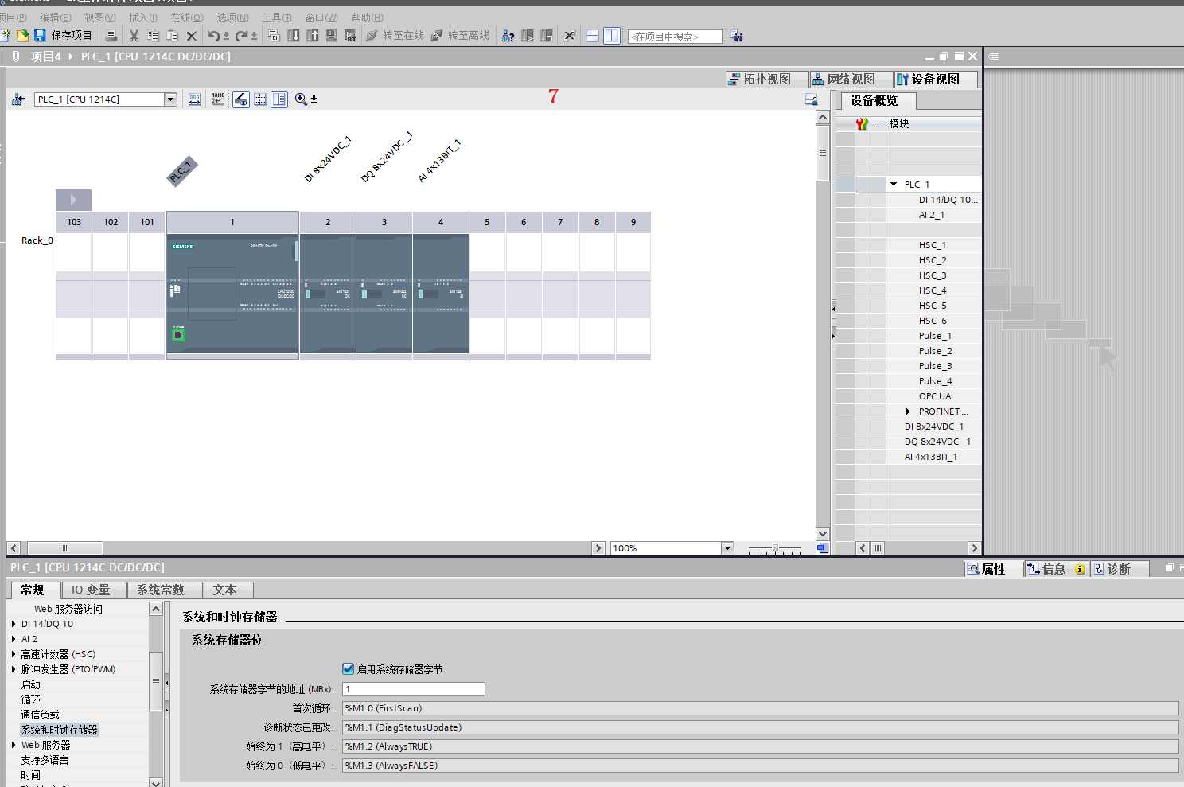
Task: Click the Download to device icon
Action: click(294, 36)
